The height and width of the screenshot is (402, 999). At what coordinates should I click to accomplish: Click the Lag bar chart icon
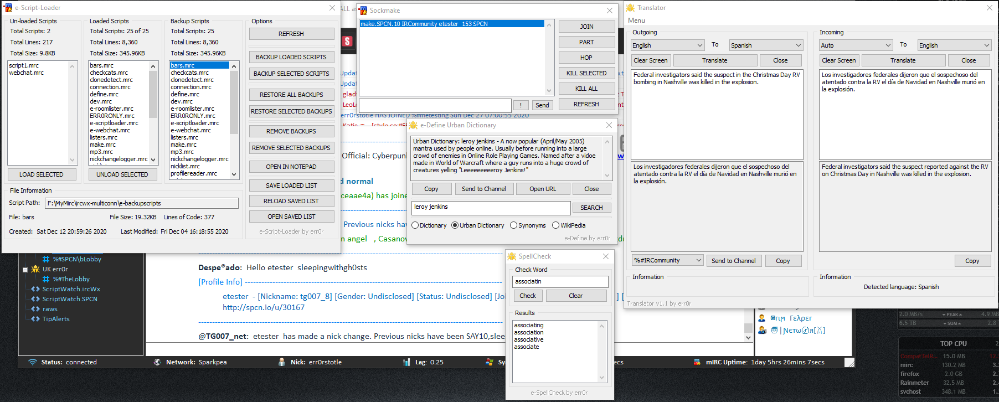[x=406, y=362]
